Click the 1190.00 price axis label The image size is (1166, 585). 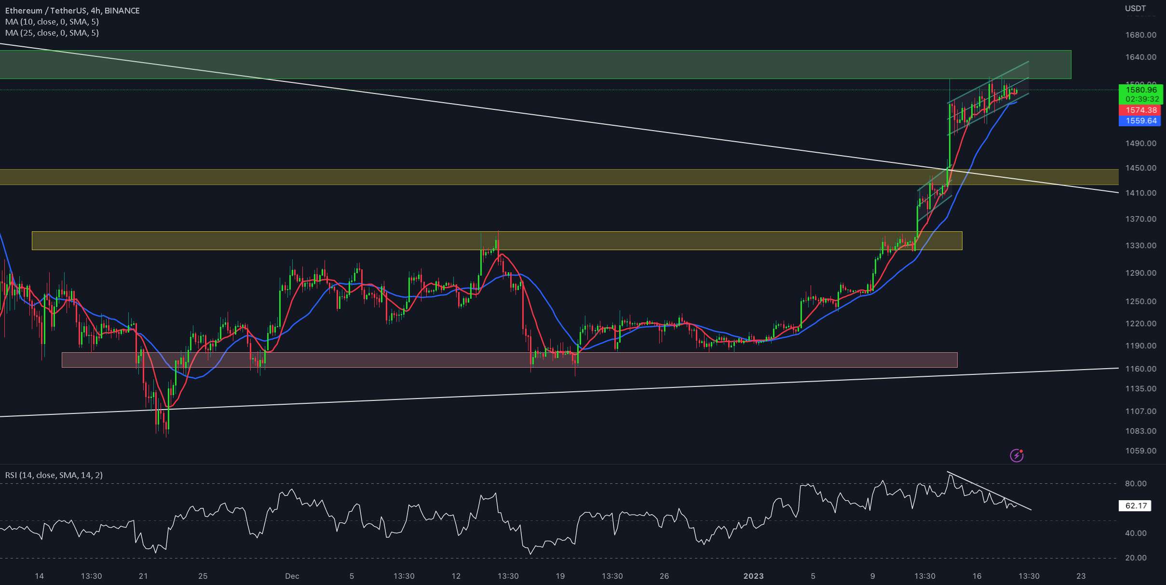pyautogui.click(x=1140, y=346)
